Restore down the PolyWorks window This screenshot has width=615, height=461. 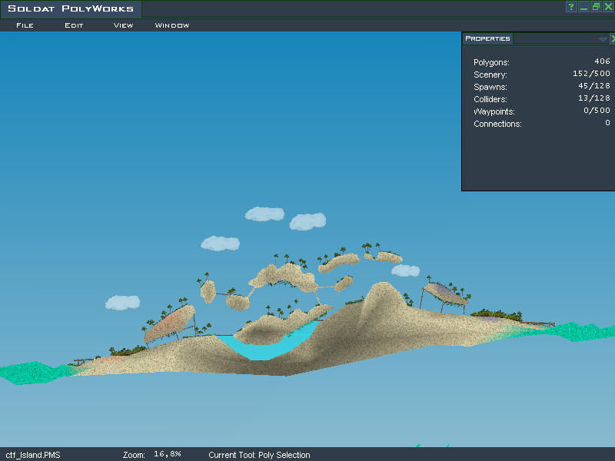(x=596, y=7)
